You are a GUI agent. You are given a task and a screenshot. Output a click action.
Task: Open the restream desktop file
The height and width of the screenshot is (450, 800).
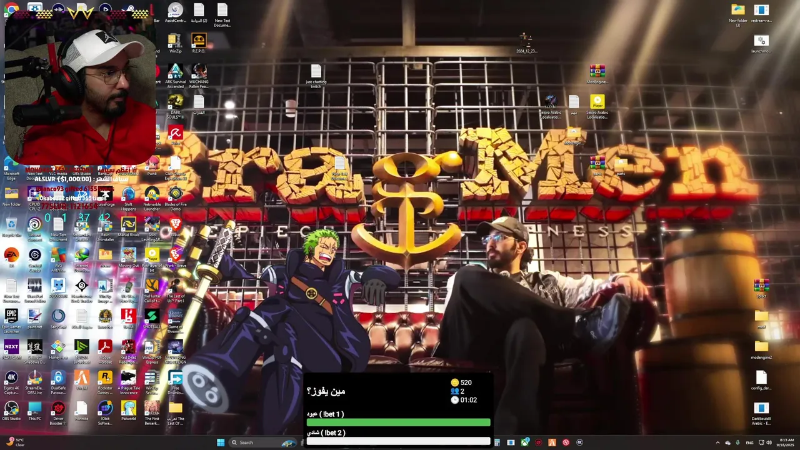click(761, 13)
